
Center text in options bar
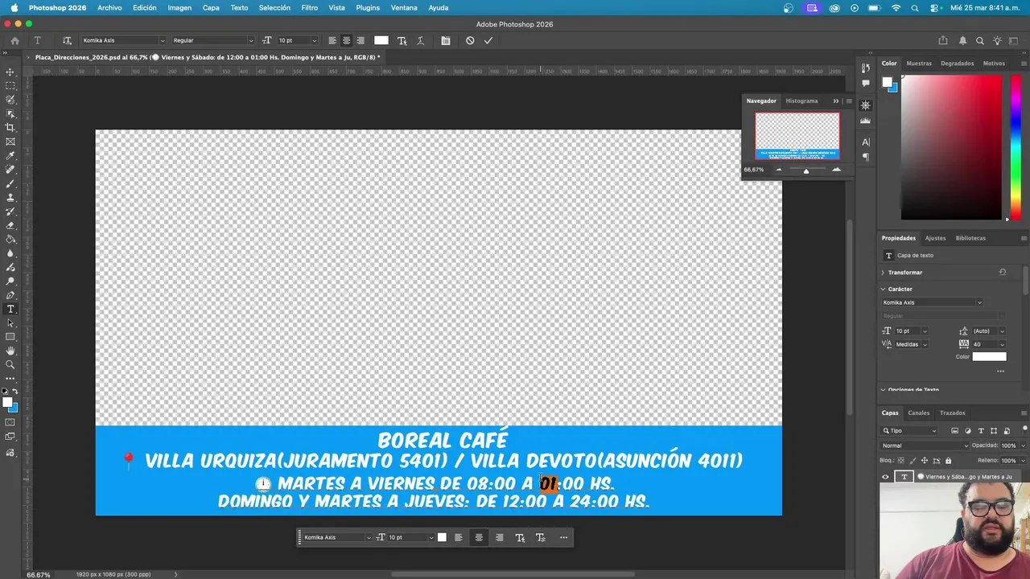tap(346, 40)
